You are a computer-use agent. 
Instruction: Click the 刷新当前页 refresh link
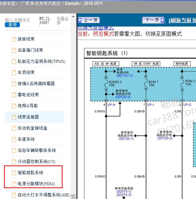pyautogui.click(x=183, y=20)
